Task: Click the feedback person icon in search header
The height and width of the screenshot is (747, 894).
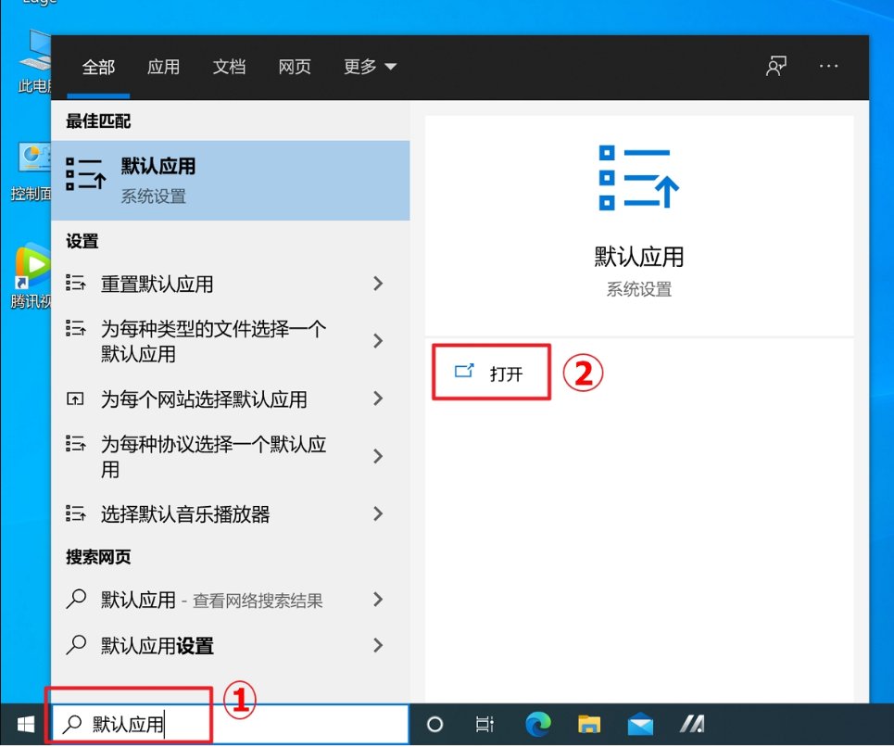Action: tap(776, 66)
